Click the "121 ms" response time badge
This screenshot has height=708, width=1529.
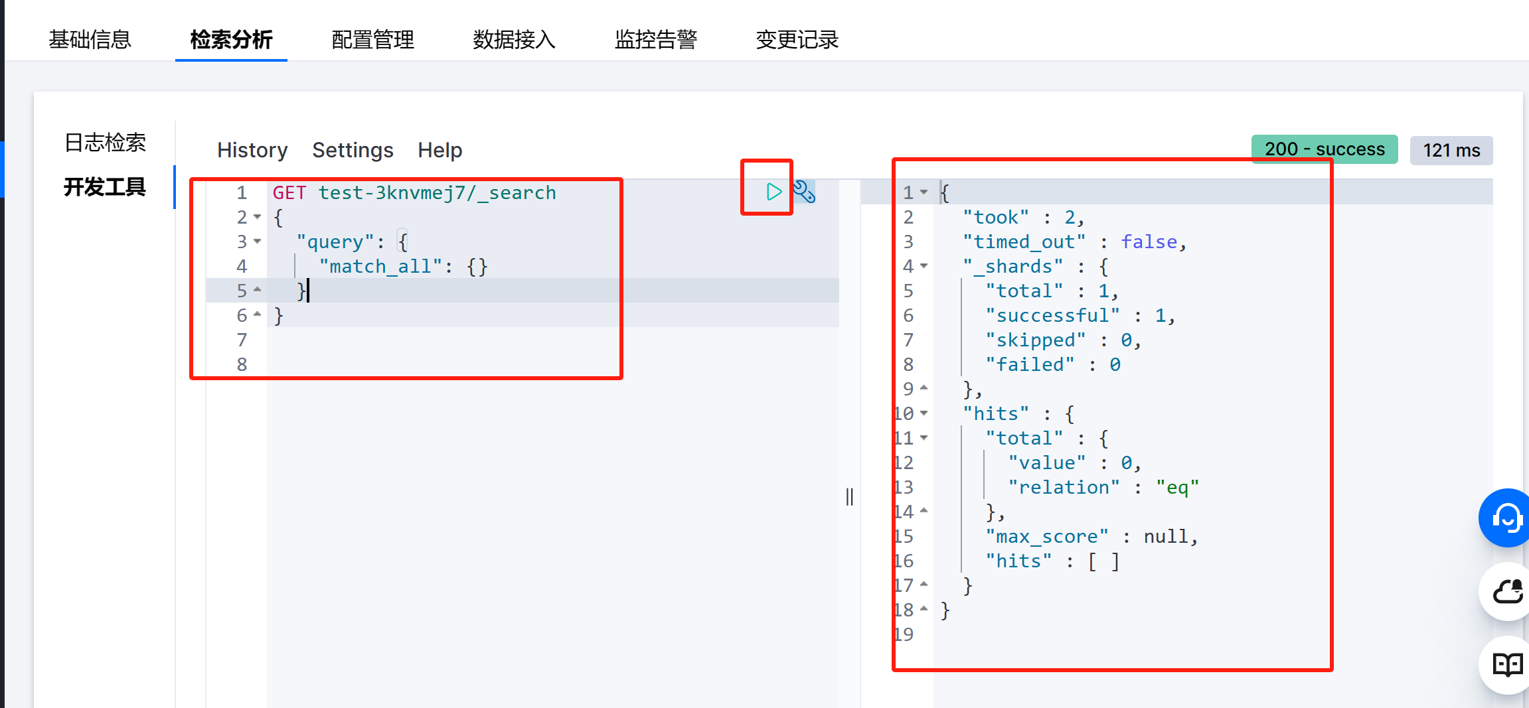coord(1451,151)
